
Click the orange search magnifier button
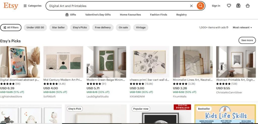tap(200, 6)
